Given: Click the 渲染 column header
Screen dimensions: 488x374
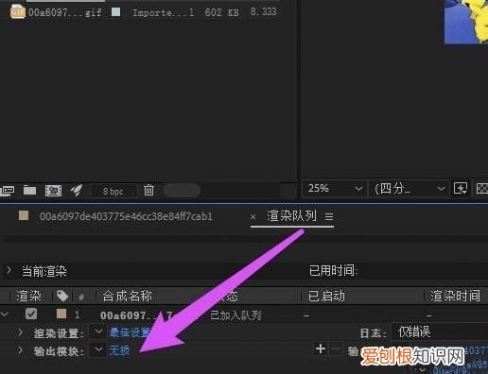Looking at the screenshot, I should (28, 296).
